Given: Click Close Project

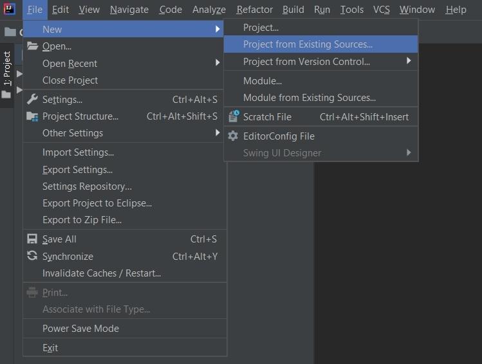Looking at the screenshot, I should (70, 80).
